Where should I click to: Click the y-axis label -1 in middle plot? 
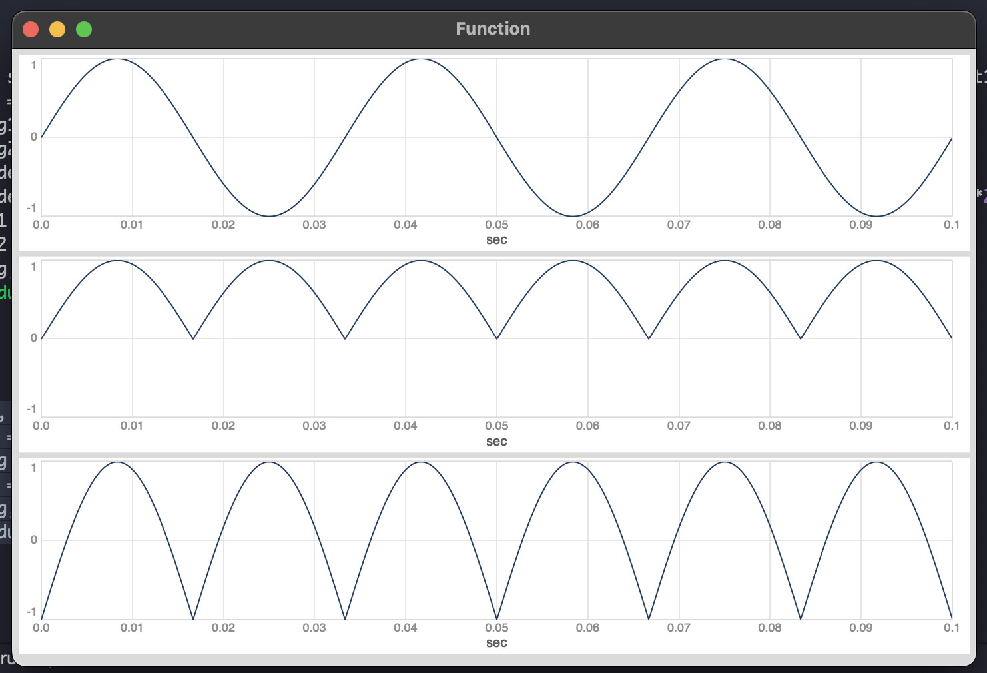[31, 409]
